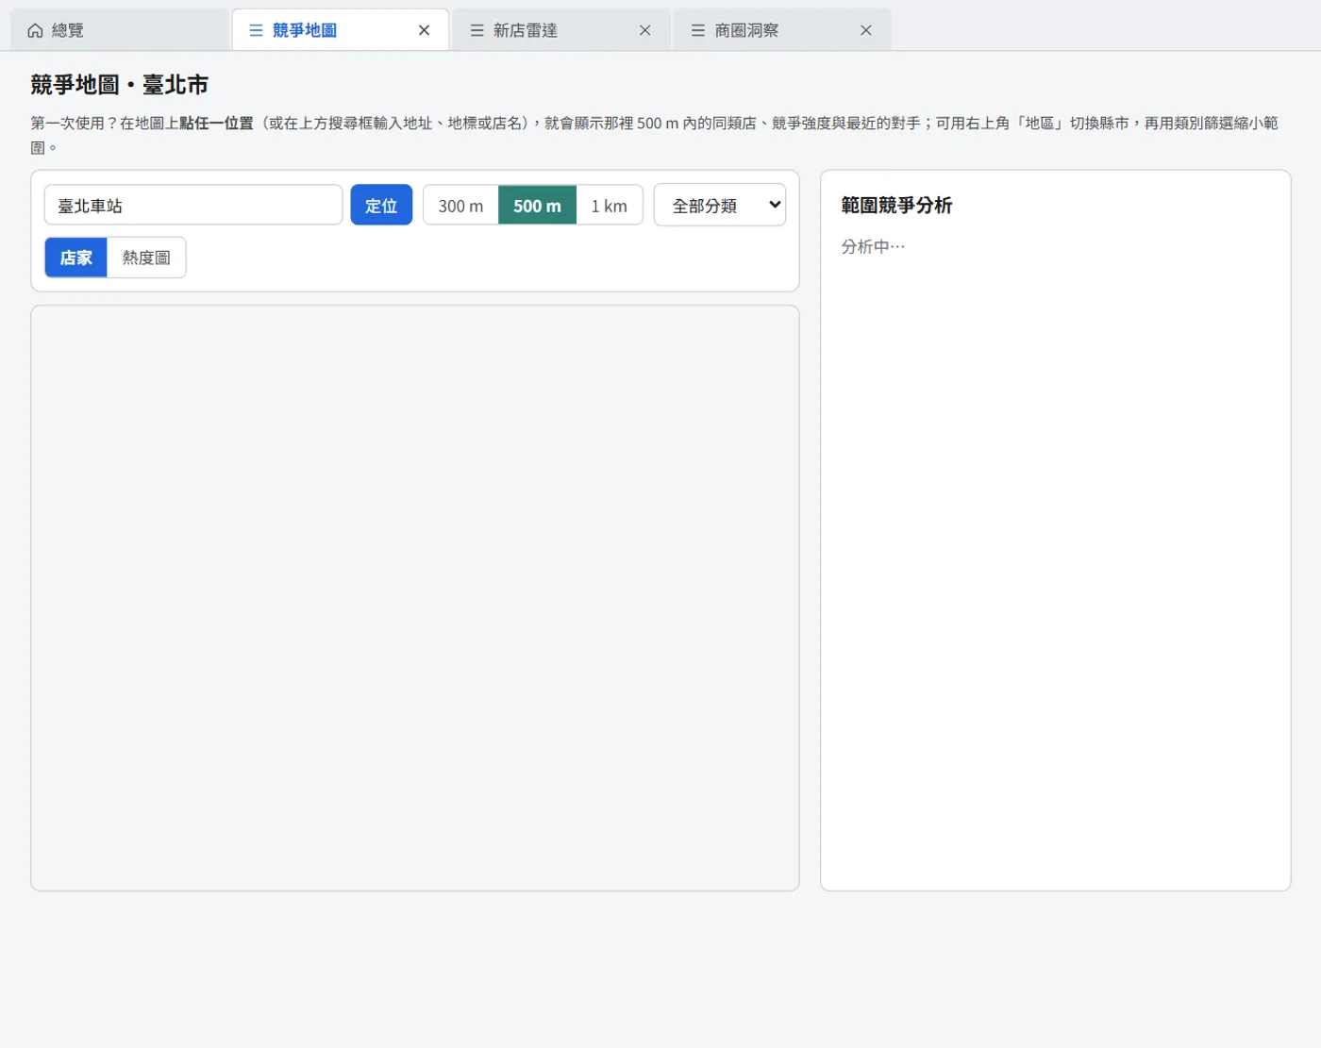
Task: Show the 店家 map view
Action: click(76, 258)
